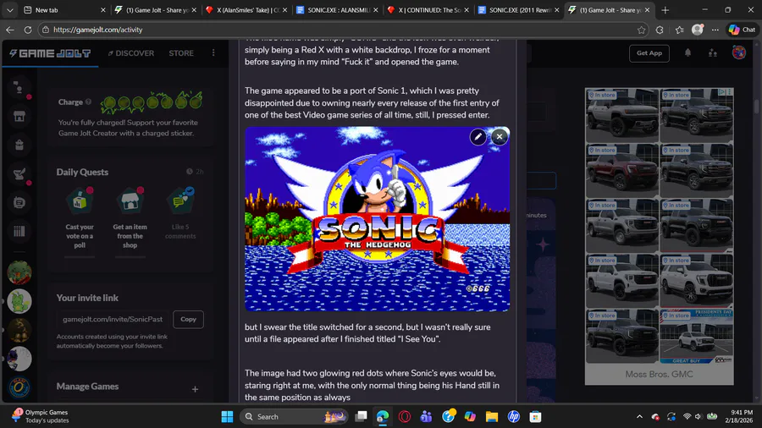Open the chat sidebar icon with red dot
This screenshot has height=428, width=762.
tap(19, 88)
